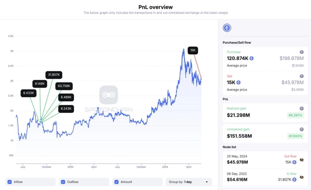
Task: Uncheck the Outflow checkbox
Action: point(63,182)
